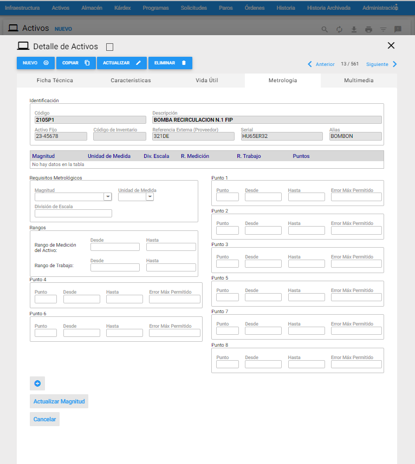
Task: Click the Magnitud column header
Action: [43, 156]
